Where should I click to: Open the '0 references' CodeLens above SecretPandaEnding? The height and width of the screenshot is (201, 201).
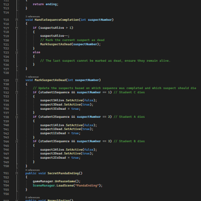pos(33,170)
